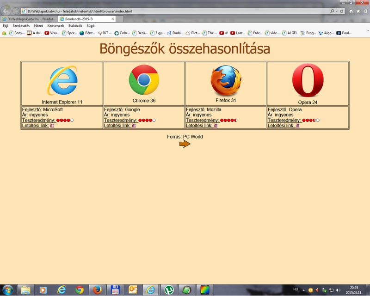The image size is (370, 296).
Task: Open the Tools gear icon
Action: click(x=365, y=11)
